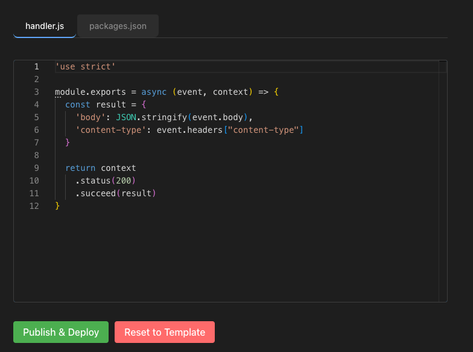Click 'result' argument inside succeed call

(136, 193)
